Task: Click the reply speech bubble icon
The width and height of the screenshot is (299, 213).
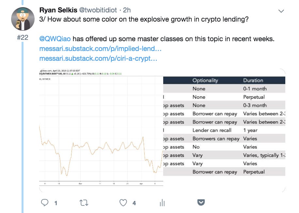Action: [45, 203]
